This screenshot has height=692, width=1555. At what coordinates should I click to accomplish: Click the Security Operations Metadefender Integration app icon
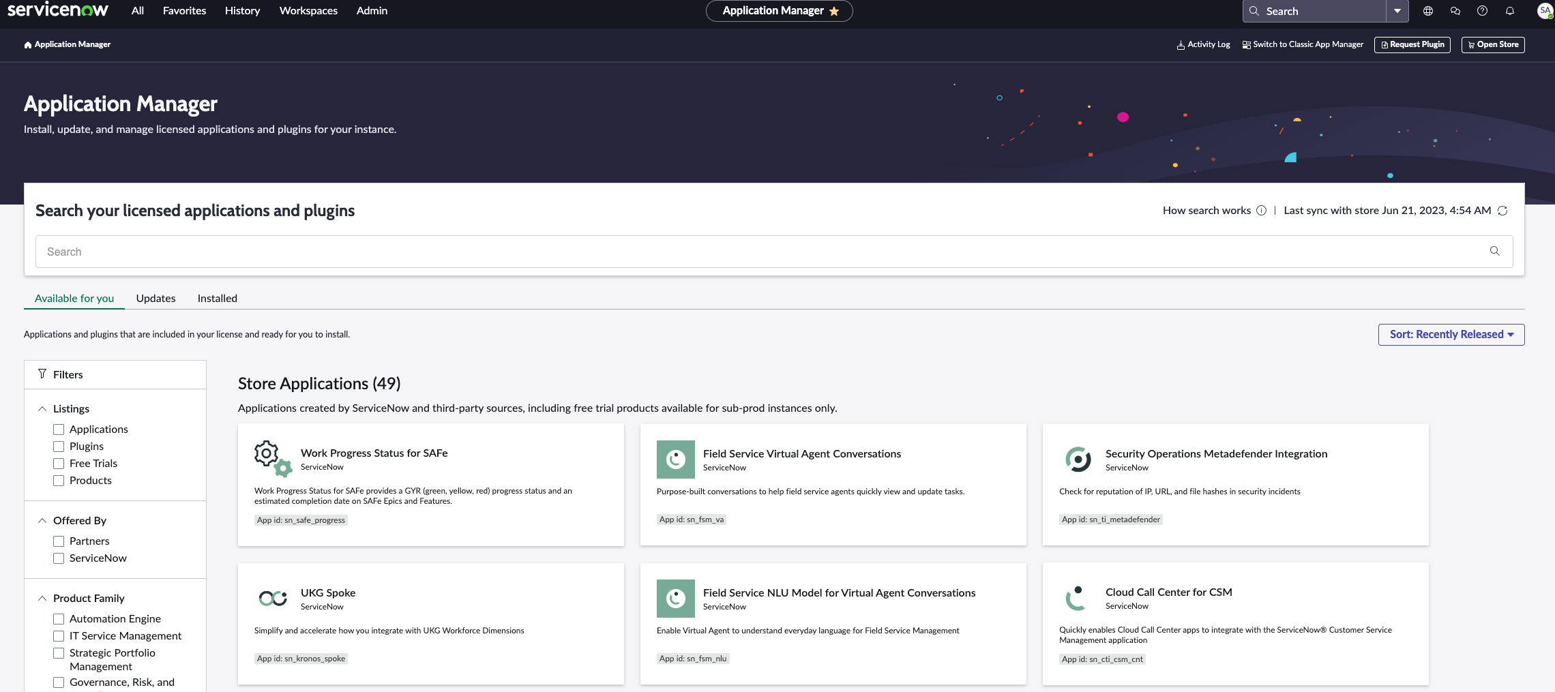point(1078,460)
